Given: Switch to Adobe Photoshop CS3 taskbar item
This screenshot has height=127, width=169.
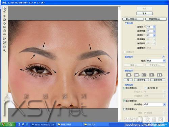Looking at the screenshot, I should coord(43,125).
